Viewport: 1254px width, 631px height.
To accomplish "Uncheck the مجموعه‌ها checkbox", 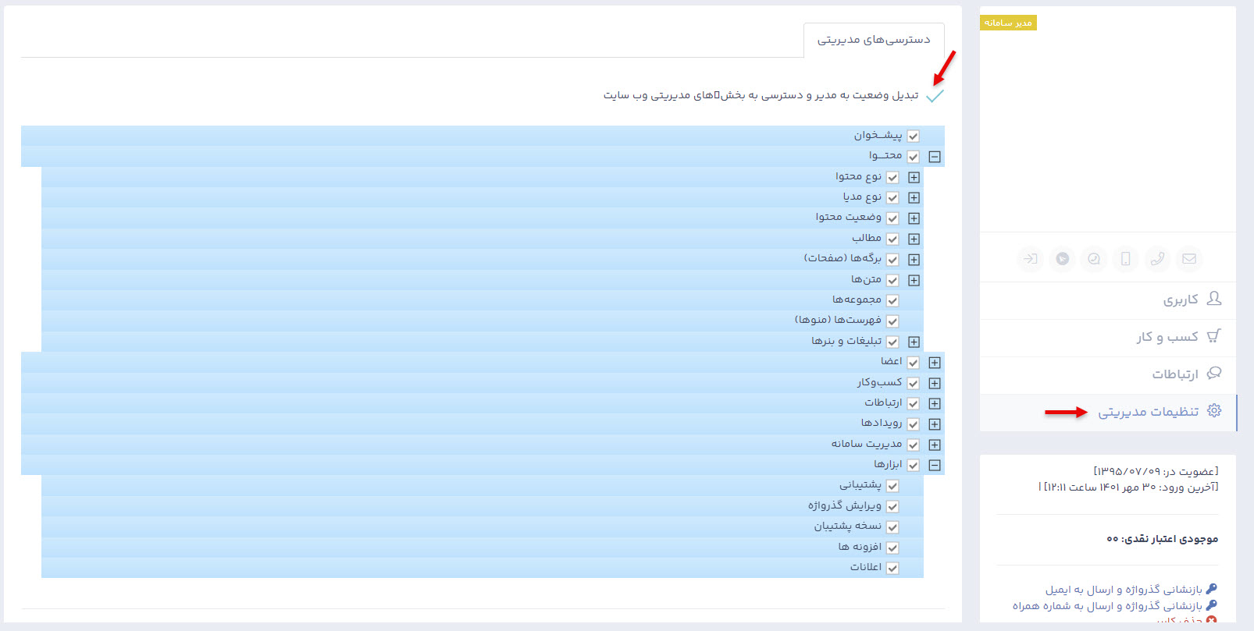I will pyautogui.click(x=892, y=301).
